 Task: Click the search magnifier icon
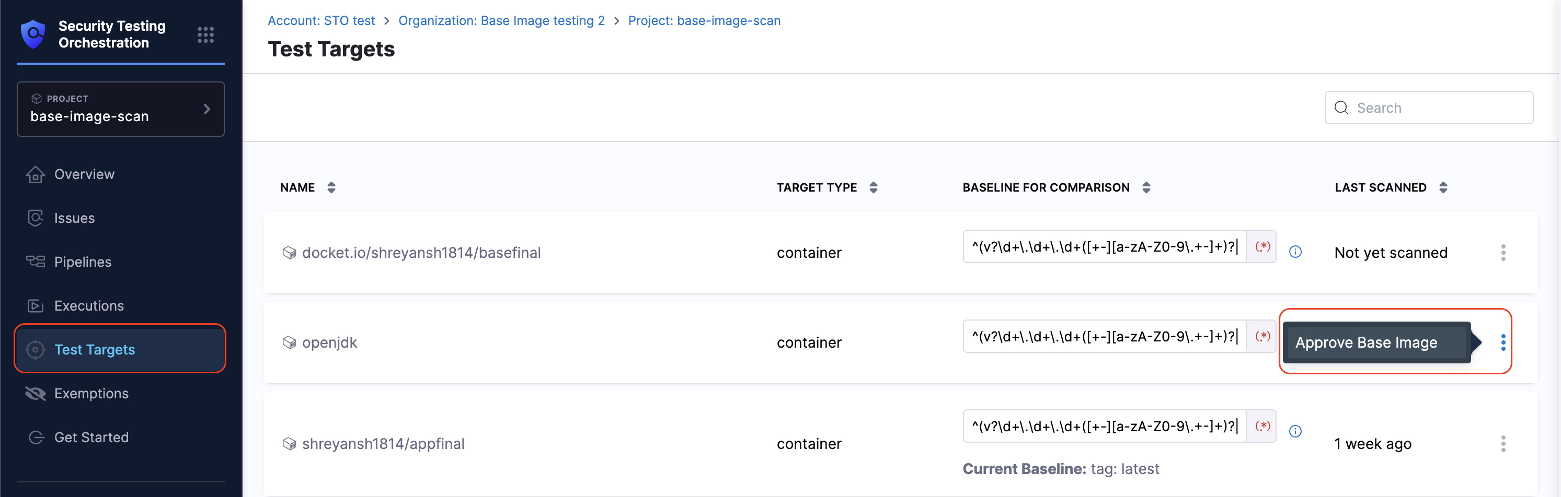pos(1341,108)
